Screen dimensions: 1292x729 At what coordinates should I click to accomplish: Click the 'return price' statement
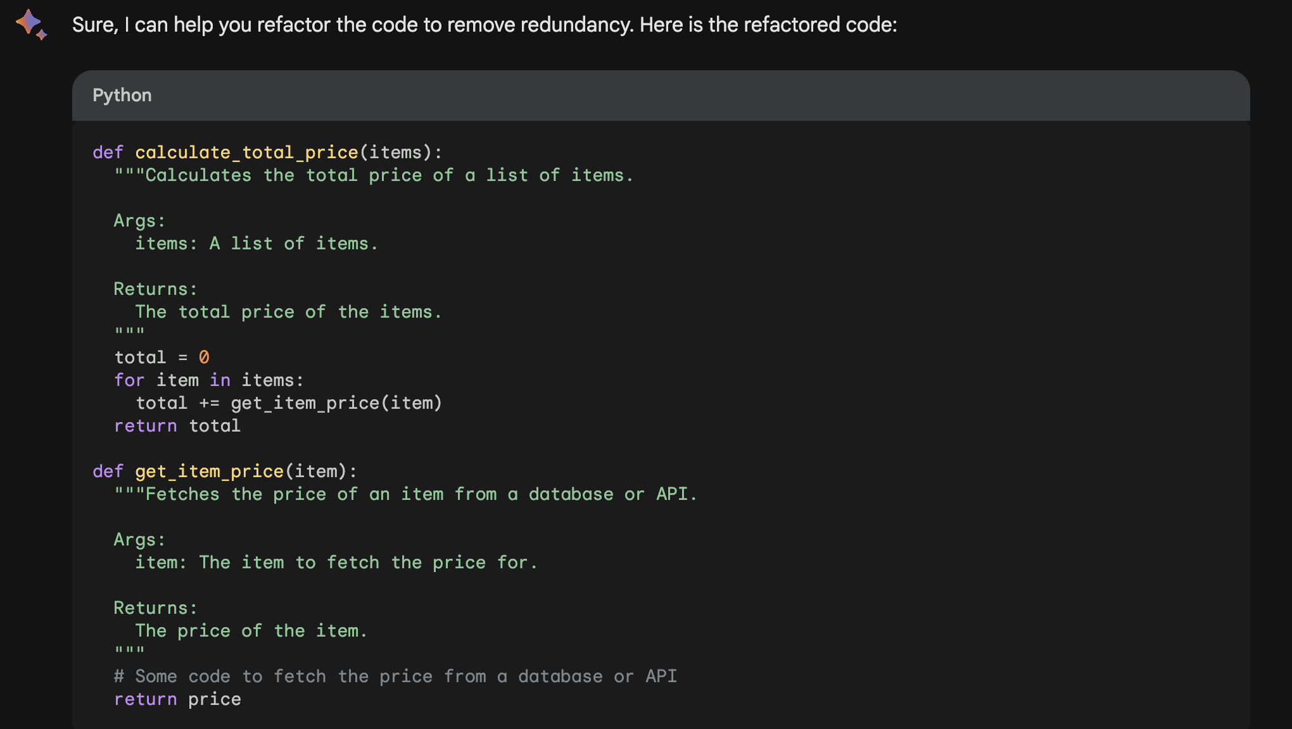pos(177,699)
